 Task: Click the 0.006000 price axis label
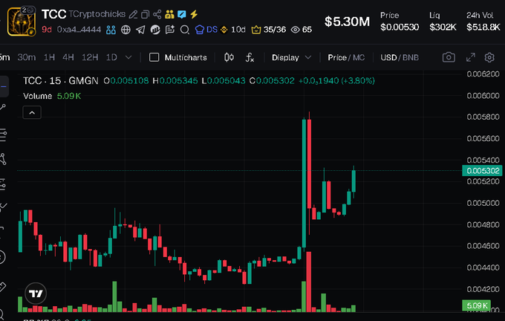click(483, 96)
